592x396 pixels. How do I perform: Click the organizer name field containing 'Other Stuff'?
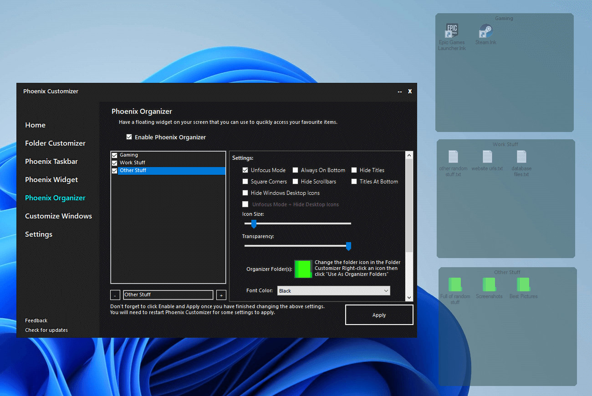coord(168,295)
